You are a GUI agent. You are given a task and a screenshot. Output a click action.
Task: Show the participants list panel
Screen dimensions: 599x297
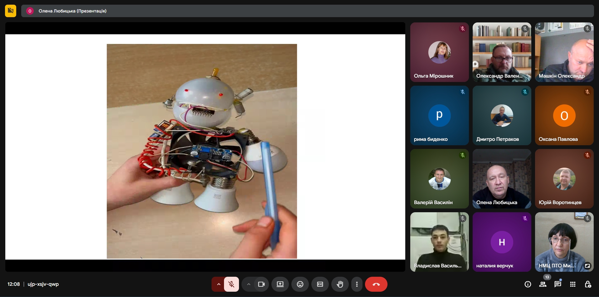click(x=543, y=284)
